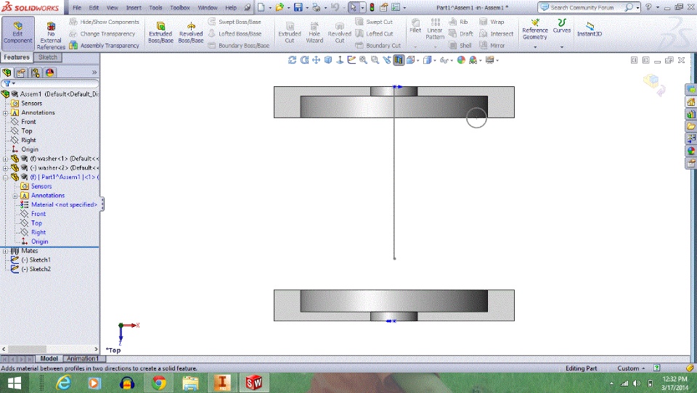697x393 pixels.
Task: Open the DisplayManager tab icon
Action: [50, 73]
